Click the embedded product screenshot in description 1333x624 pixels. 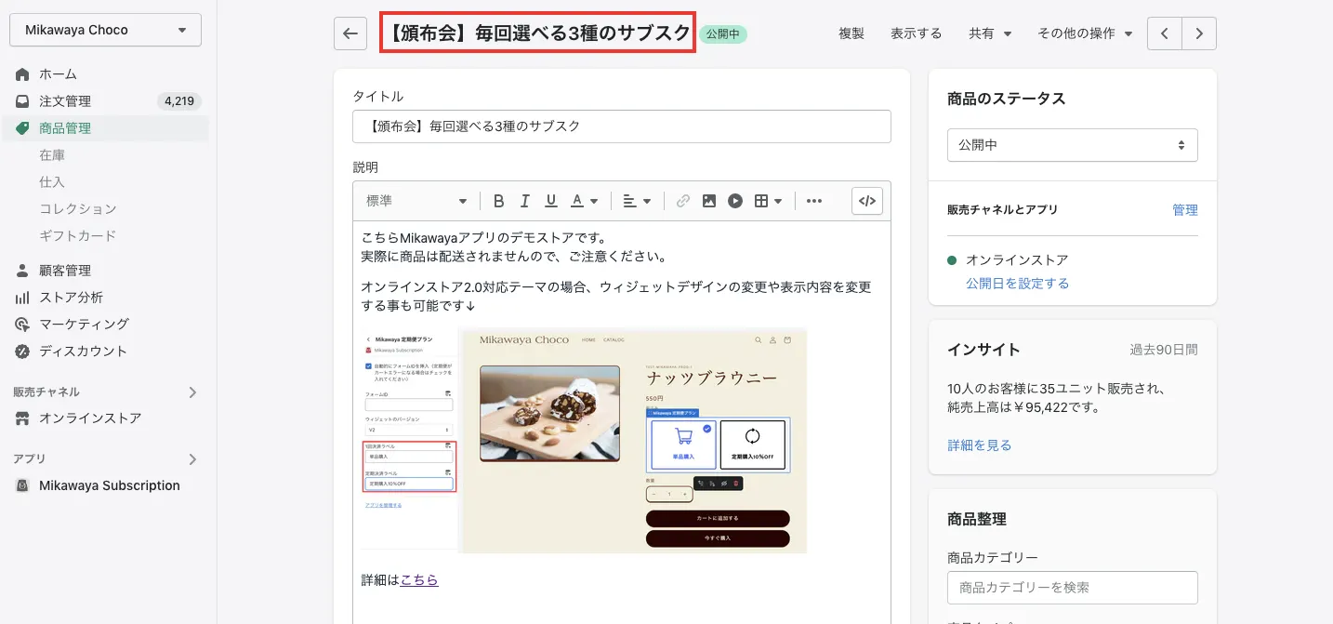[584, 441]
